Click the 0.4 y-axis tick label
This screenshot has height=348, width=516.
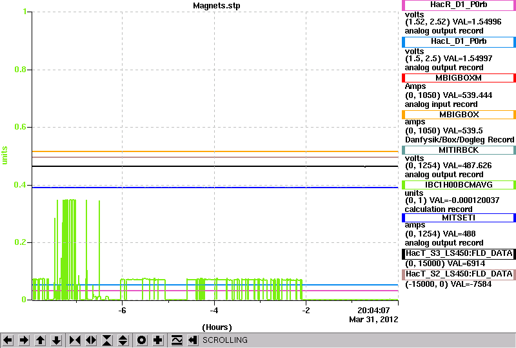coord(20,185)
